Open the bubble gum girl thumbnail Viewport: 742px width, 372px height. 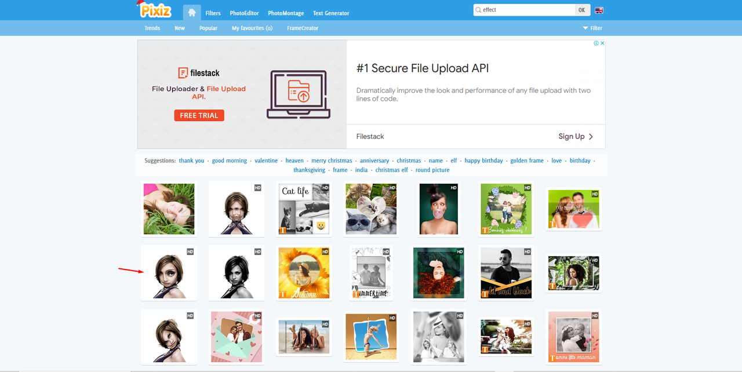[439, 209]
